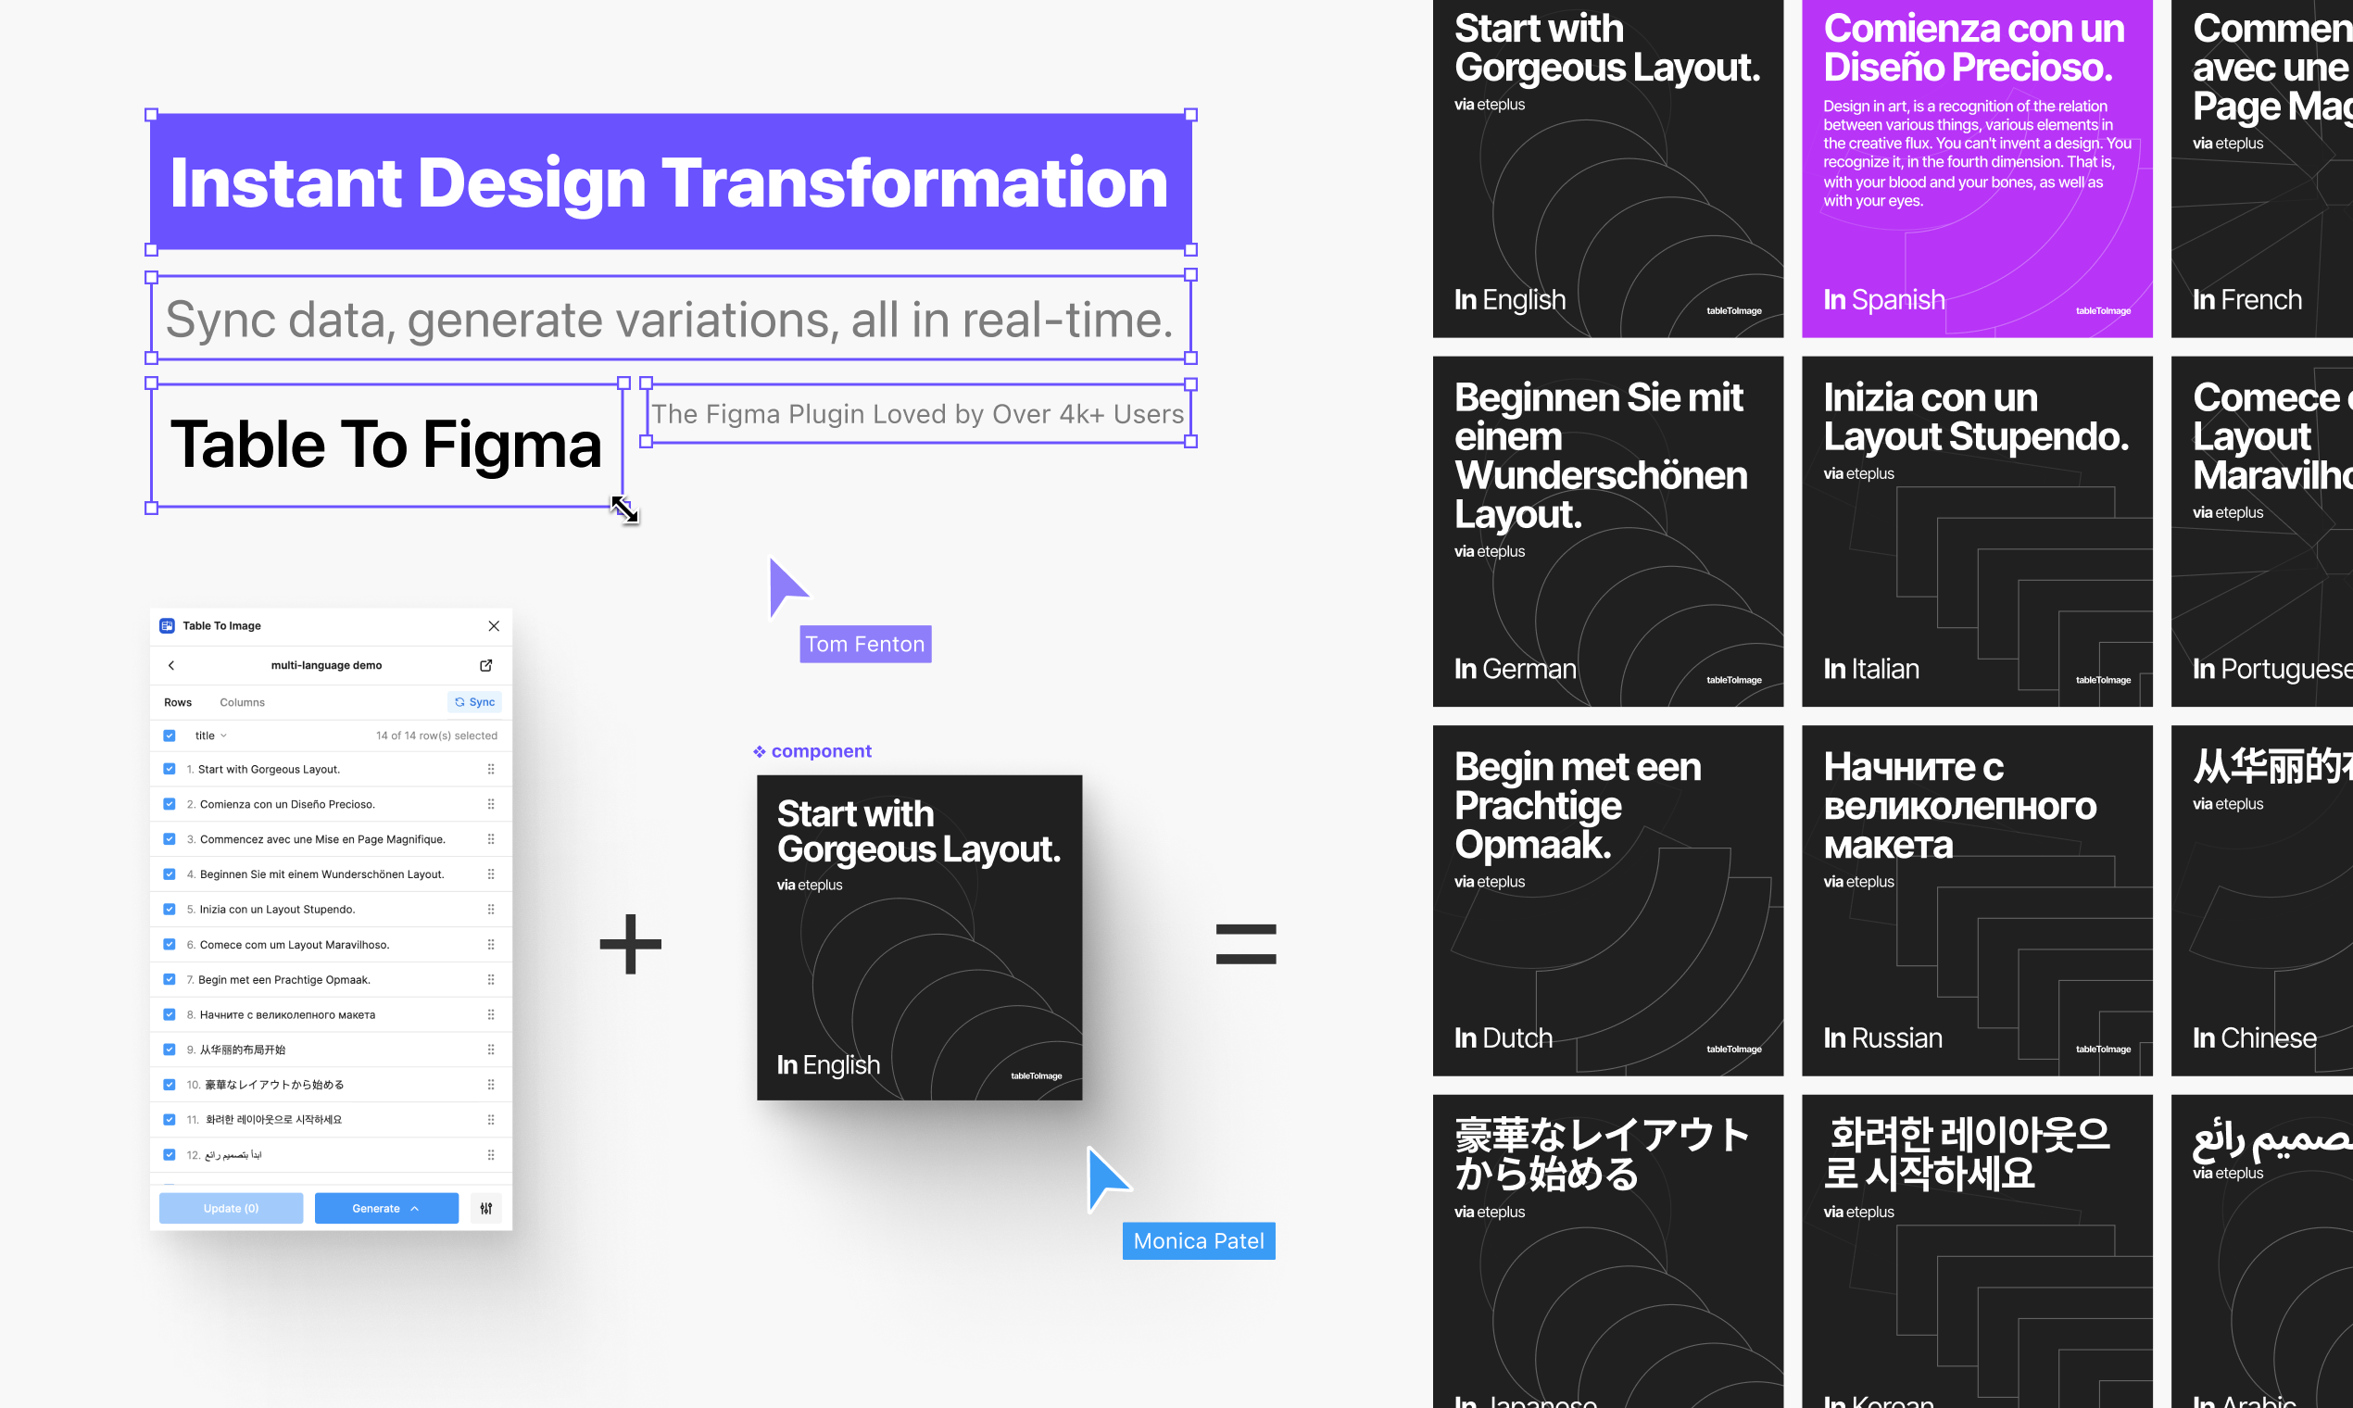Screen dimensions: 2353x1408
Task: Click the drag handle for row 1
Action: pyautogui.click(x=491, y=770)
